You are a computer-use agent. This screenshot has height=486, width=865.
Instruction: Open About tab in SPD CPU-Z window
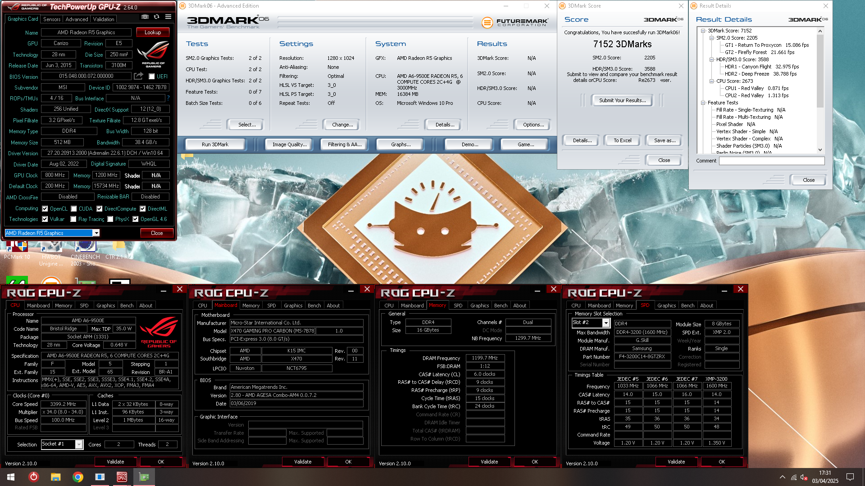coord(706,306)
